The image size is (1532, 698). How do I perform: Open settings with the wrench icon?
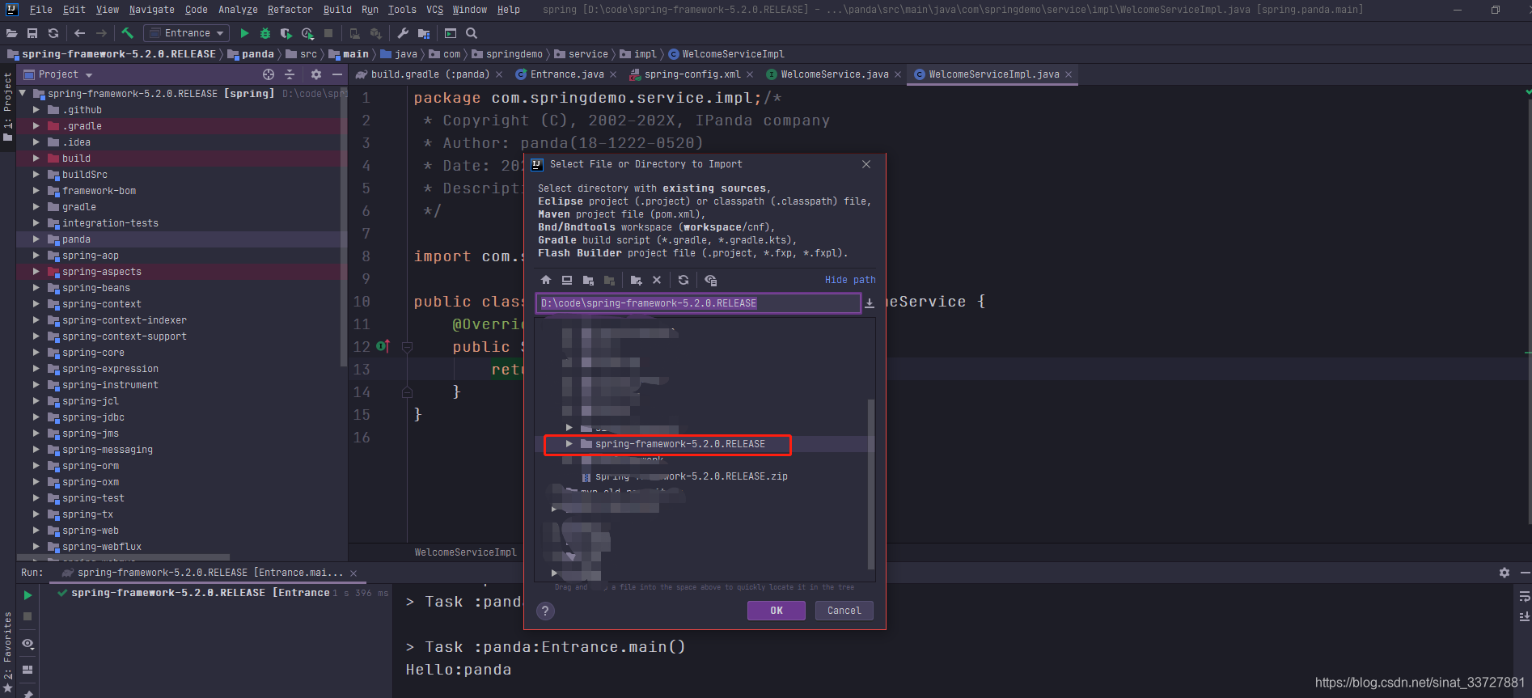pyautogui.click(x=403, y=33)
